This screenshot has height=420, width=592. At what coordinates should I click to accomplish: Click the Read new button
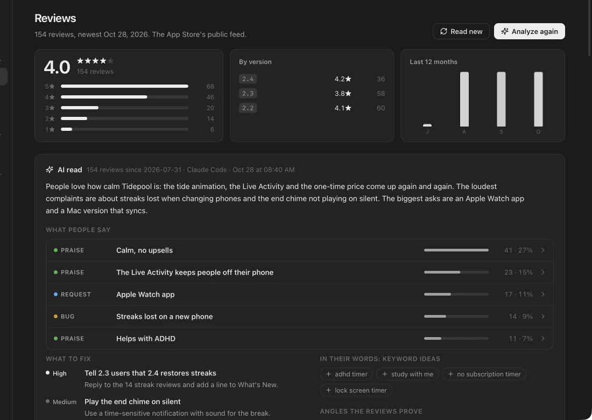pos(461,31)
